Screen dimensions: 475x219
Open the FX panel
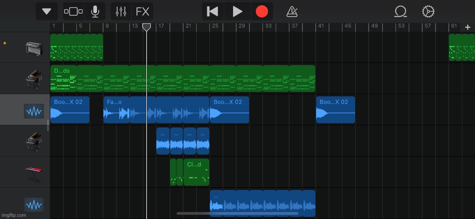click(142, 11)
